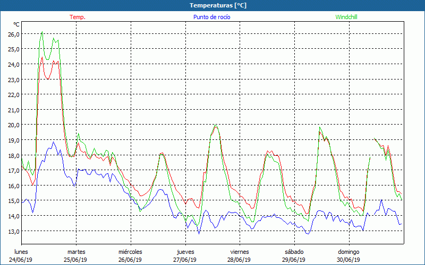Click the 13,0 y-axis value
The height and width of the screenshot is (265, 425).
pos(14,231)
